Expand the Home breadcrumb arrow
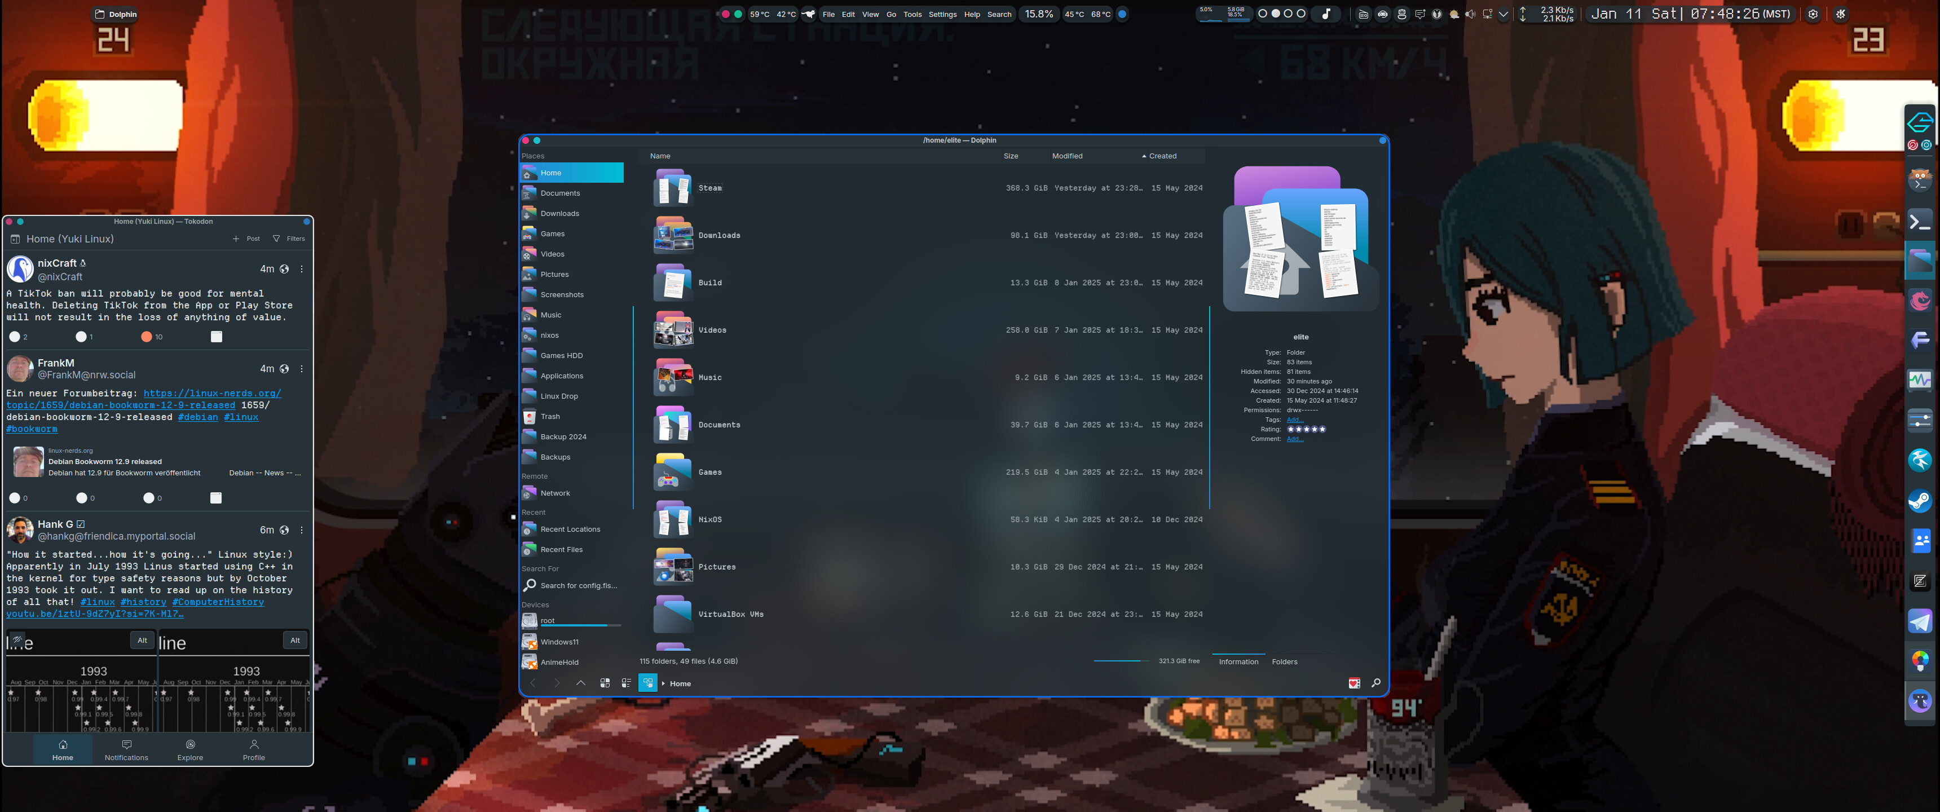Screen dimensions: 1940x812 click(x=663, y=684)
